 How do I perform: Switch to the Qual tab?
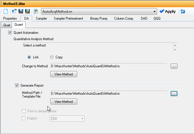[7, 25]
